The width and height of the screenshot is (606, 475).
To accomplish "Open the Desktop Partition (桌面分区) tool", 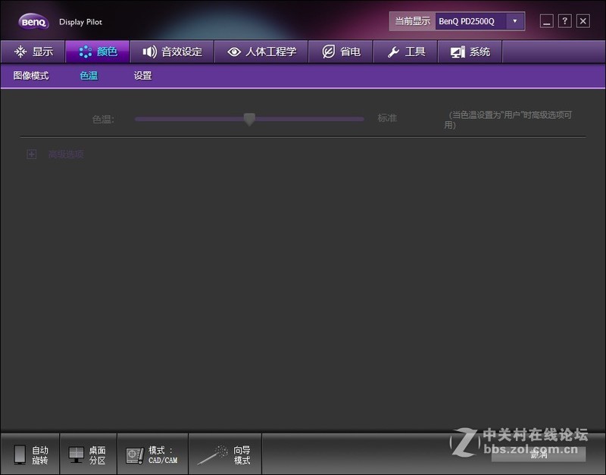I will (x=76, y=453).
